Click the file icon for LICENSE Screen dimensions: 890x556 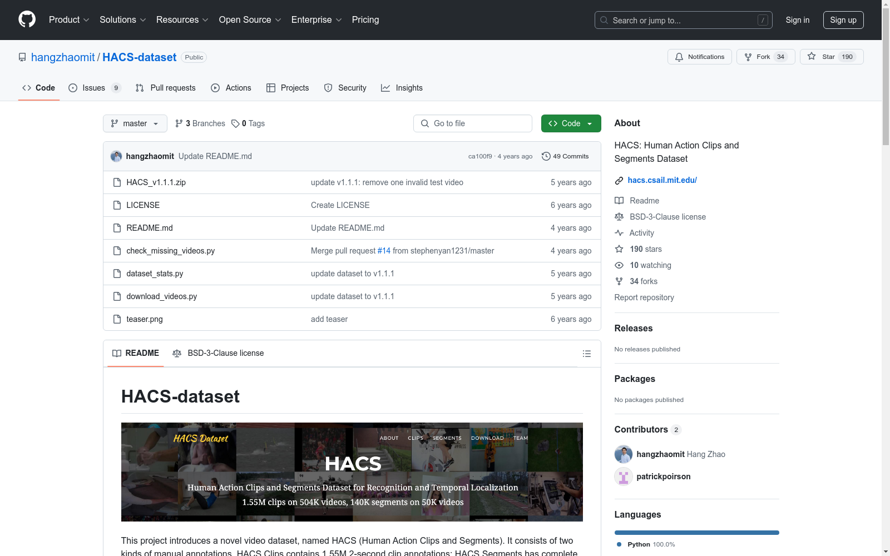(x=117, y=205)
